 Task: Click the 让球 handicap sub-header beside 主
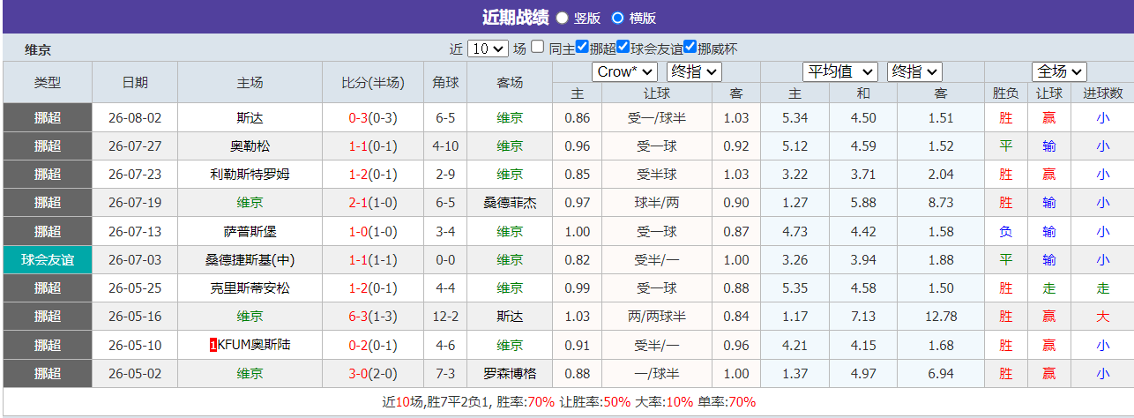click(657, 93)
